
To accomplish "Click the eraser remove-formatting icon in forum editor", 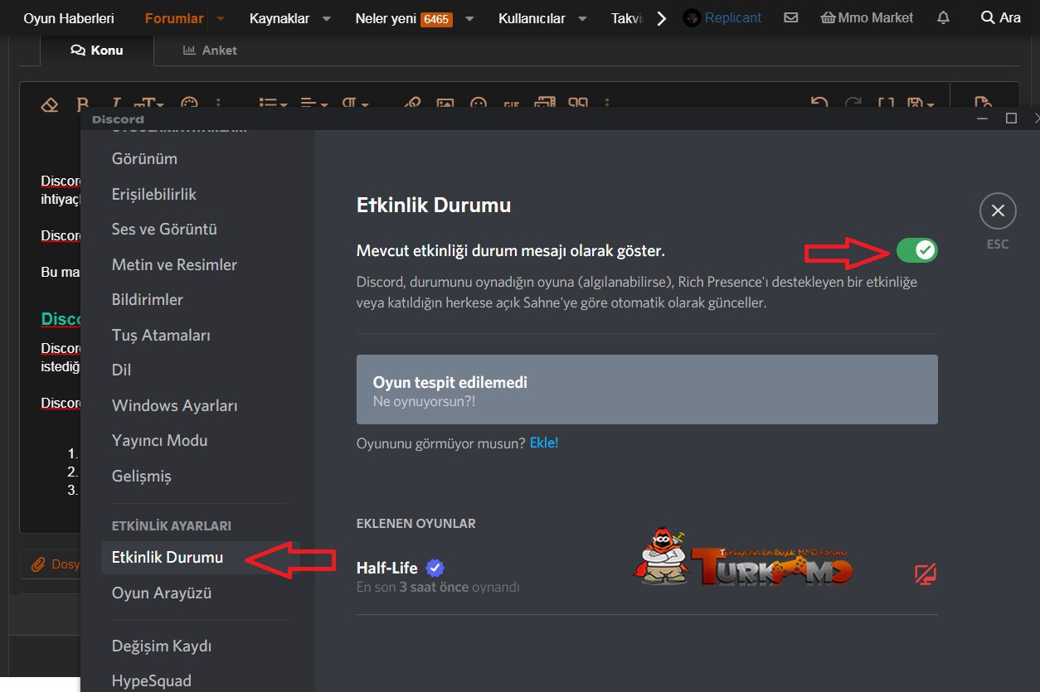I will 50,104.
